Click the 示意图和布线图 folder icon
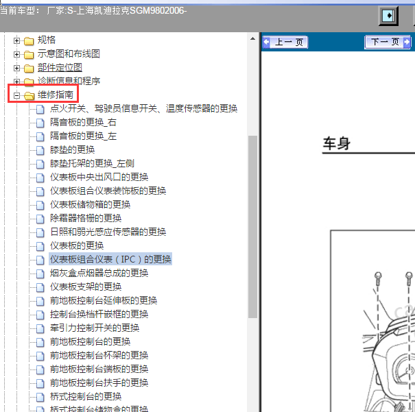Viewport: 415px width, 412px height. click(x=29, y=55)
